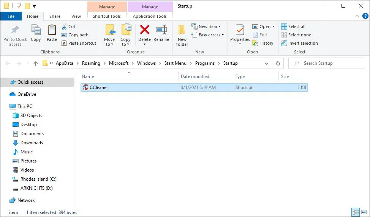Image resolution: width=370 pixels, height=217 pixels.
Task: Refresh the Startup folder
Action: tap(278, 64)
